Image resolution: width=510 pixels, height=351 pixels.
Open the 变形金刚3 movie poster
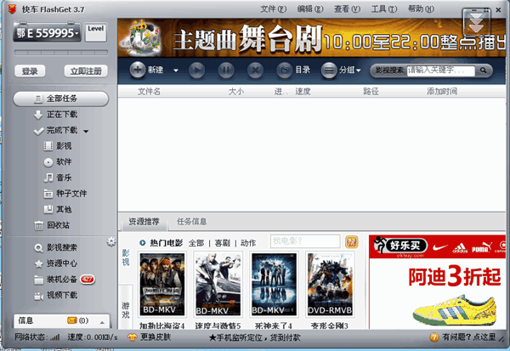(x=330, y=284)
